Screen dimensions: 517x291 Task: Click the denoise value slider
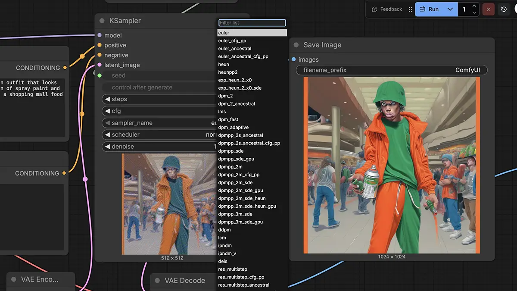click(x=159, y=147)
